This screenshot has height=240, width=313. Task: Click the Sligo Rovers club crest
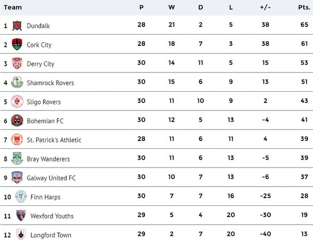(x=17, y=101)
